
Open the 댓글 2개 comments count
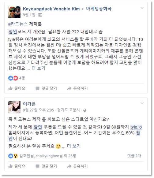134,156
